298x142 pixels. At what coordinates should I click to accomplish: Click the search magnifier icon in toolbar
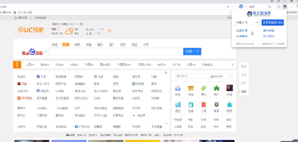270,7
